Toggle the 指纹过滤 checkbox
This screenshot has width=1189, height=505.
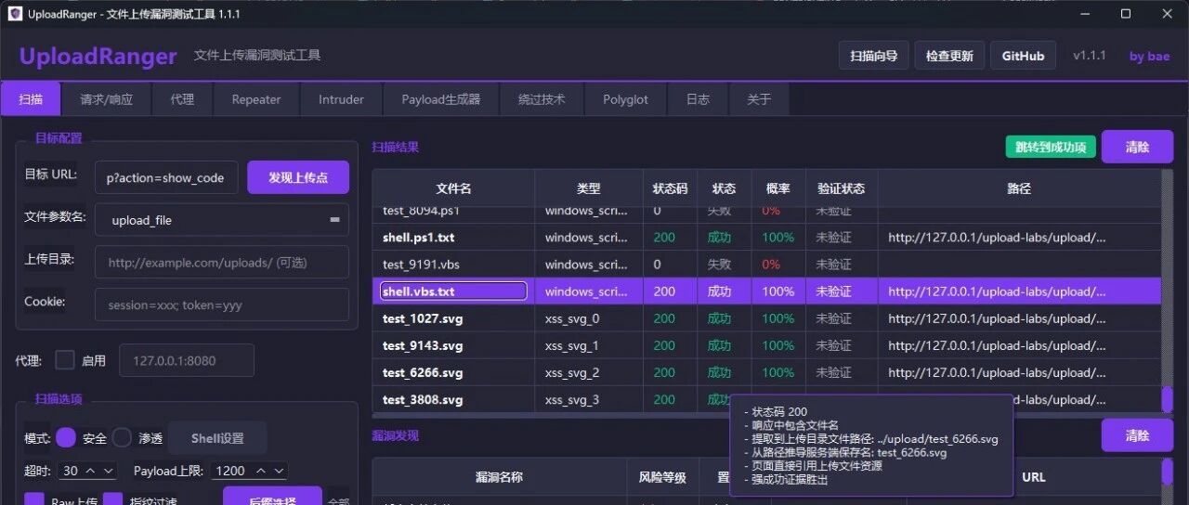tap(113, 499)
